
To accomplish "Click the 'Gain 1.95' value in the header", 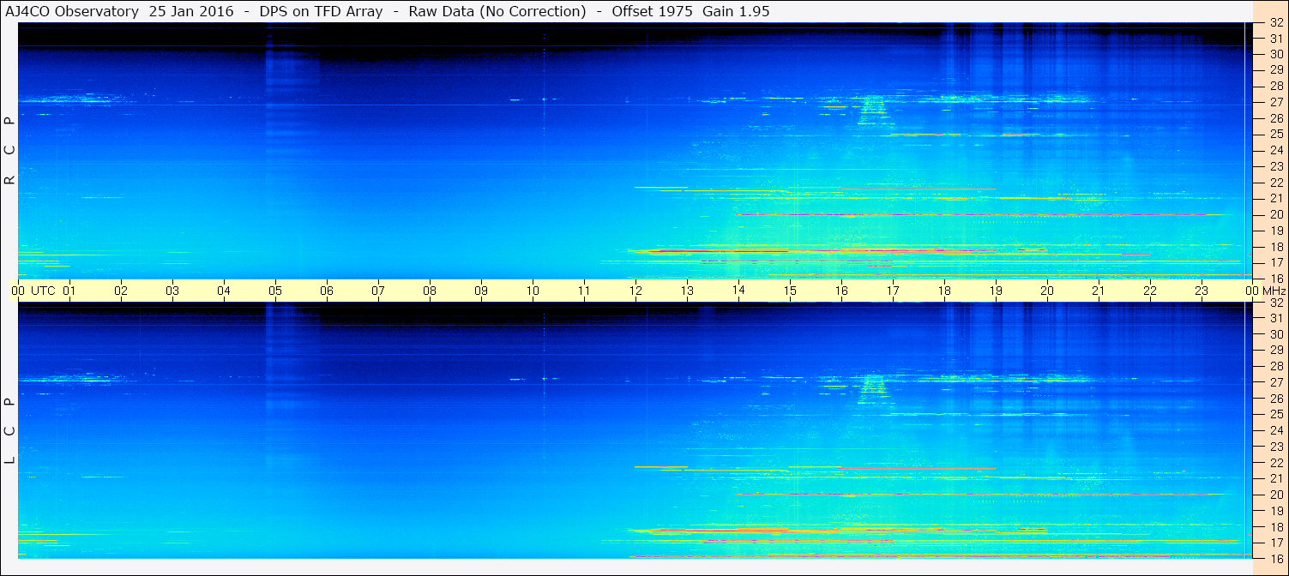I will coord(736,11).
